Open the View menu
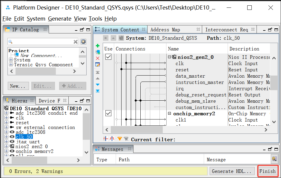Screen dimensions: 281x178 click(x=80, y=19)
